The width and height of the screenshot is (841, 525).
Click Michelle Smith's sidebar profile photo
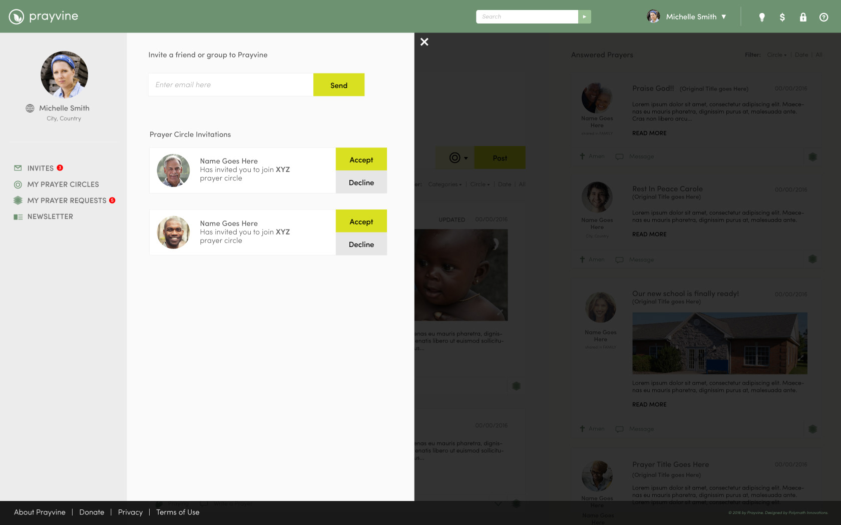tap(64, 74)
